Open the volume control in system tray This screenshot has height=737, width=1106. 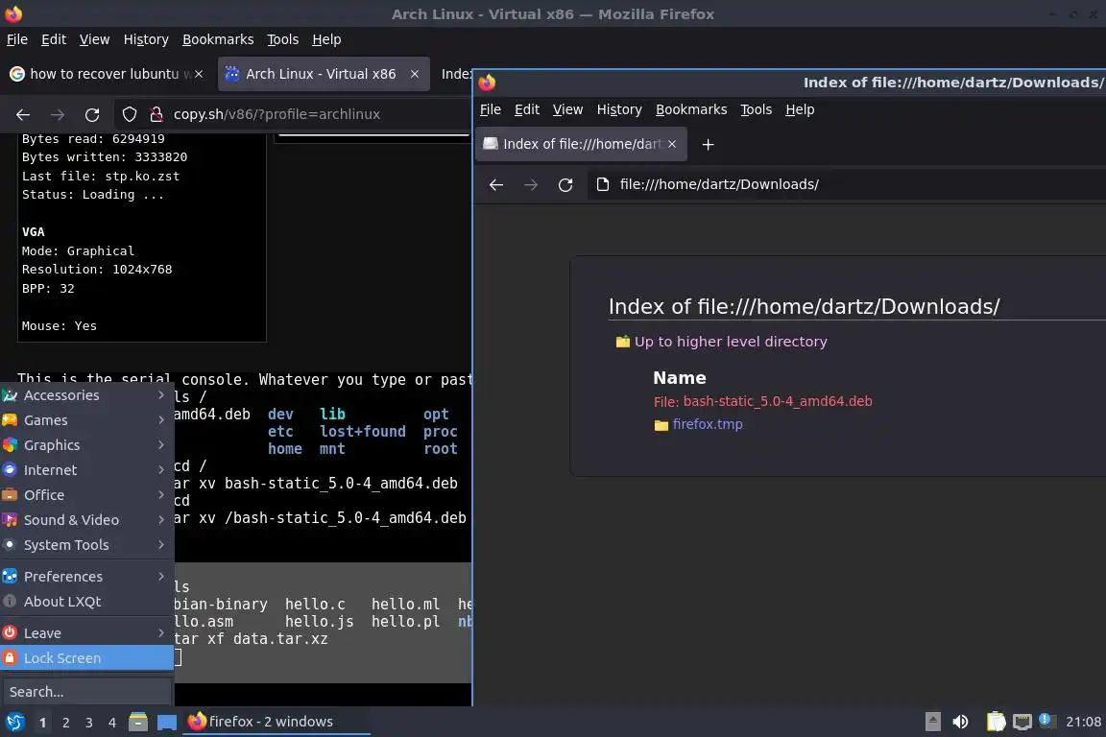tap(960, 722)
